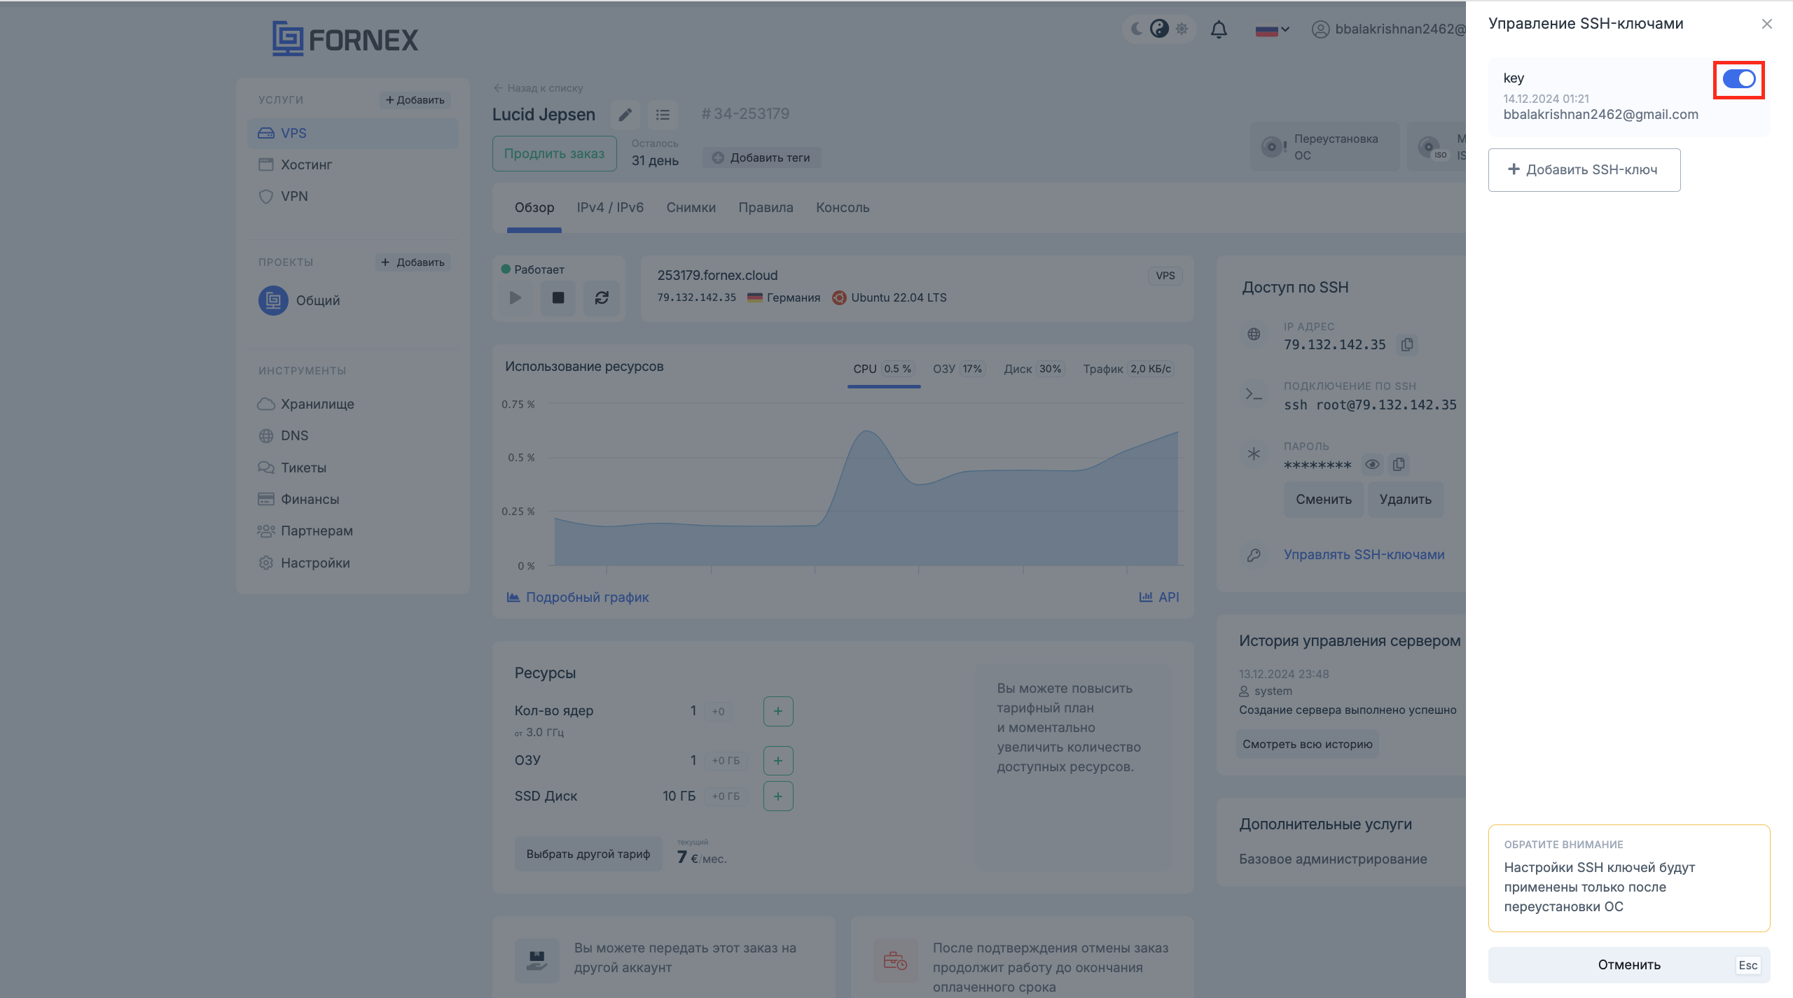1793x998 pixels.
Task: Show the password with eye icon
Action: click(x=1372, y=464)
